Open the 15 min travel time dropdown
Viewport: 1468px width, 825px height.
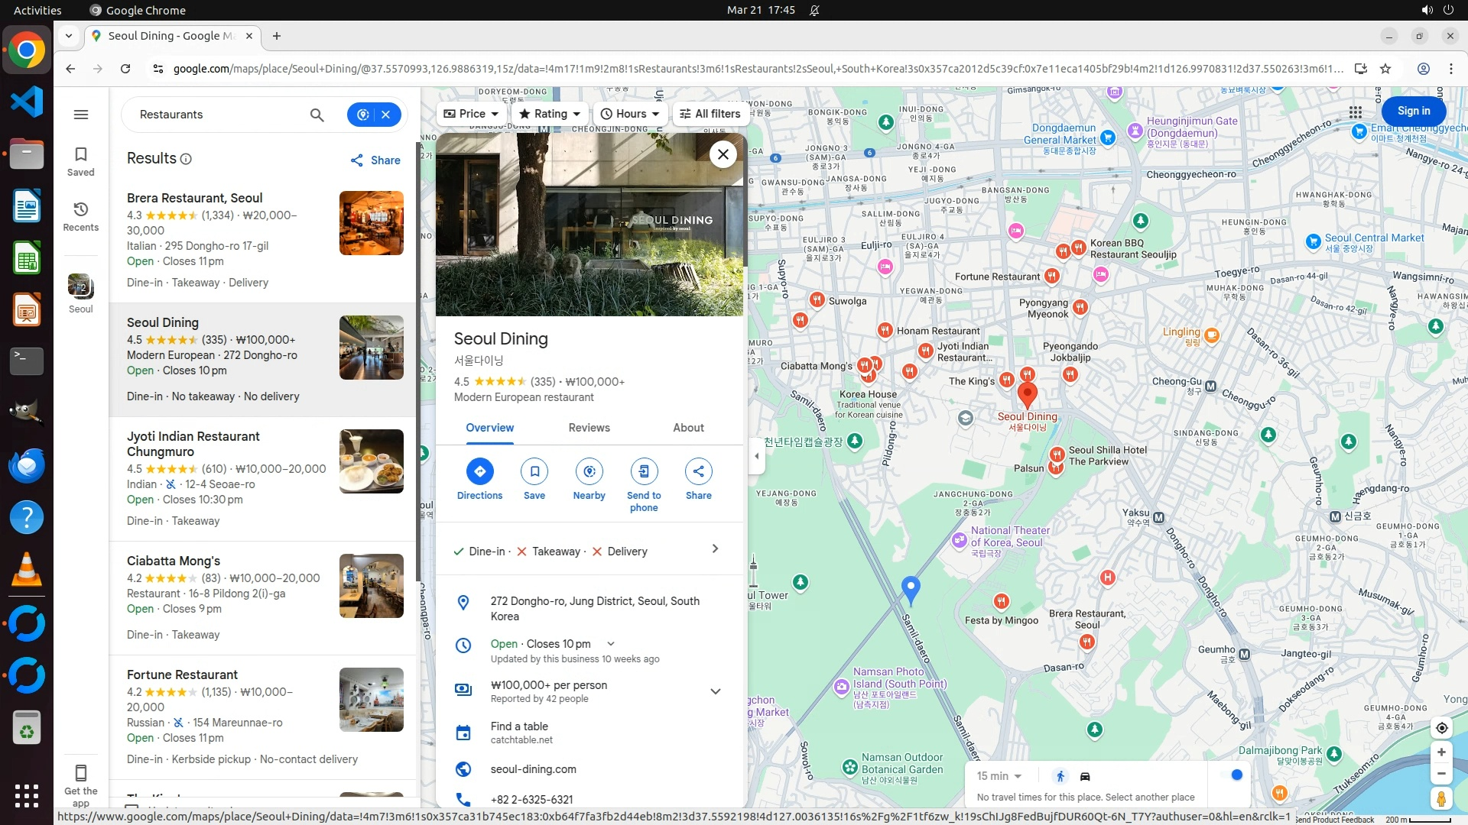[999, 776]
